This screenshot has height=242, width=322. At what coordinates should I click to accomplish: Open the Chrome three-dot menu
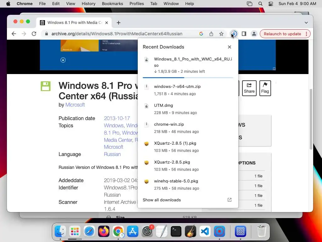coord(306,34)
